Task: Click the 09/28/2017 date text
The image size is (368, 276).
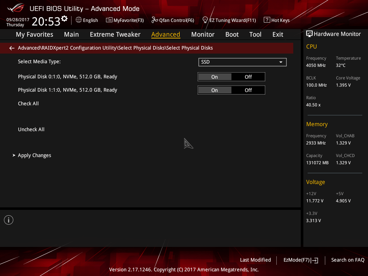Action: [18, 20]
